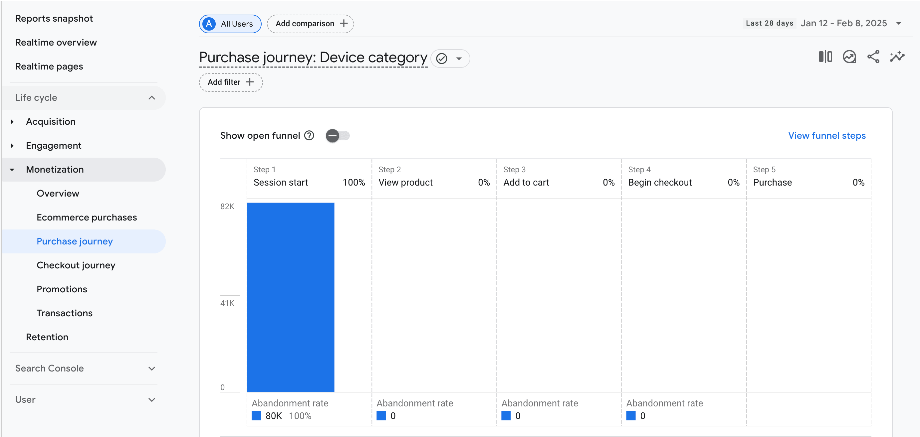The height and width of the screenshot is (437, 920).
Task: Open the date range dropdown arrow
Action: (899, 24)
